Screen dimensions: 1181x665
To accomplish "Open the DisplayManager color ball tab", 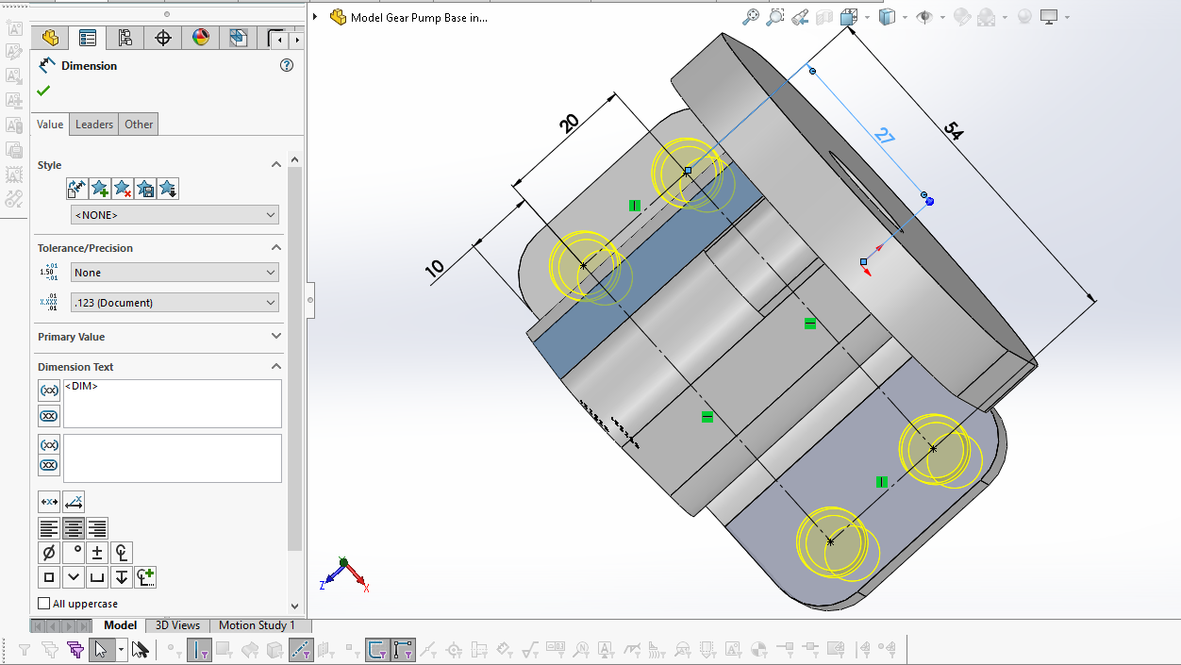I will tap(200, 38).
